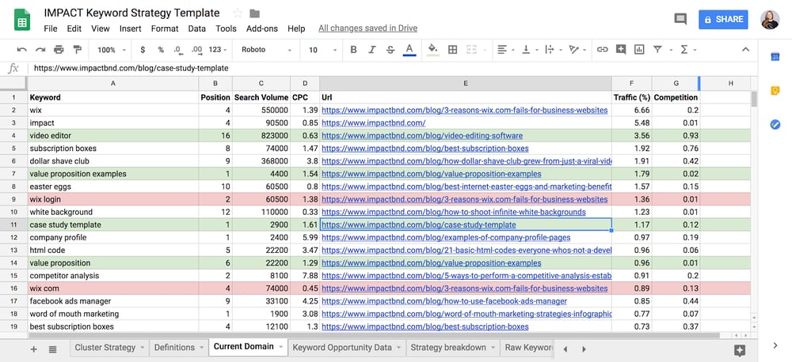Click the Undo icon in toolbar
792x362 pixels.
(x=21, y=50)
